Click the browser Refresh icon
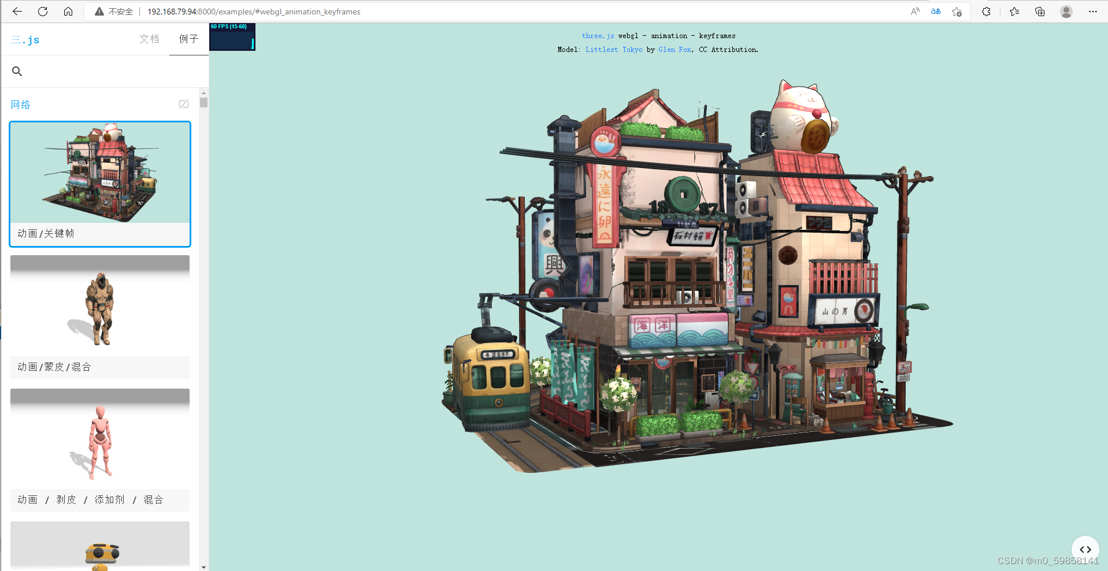The image size is (1108, 571). 42,11
